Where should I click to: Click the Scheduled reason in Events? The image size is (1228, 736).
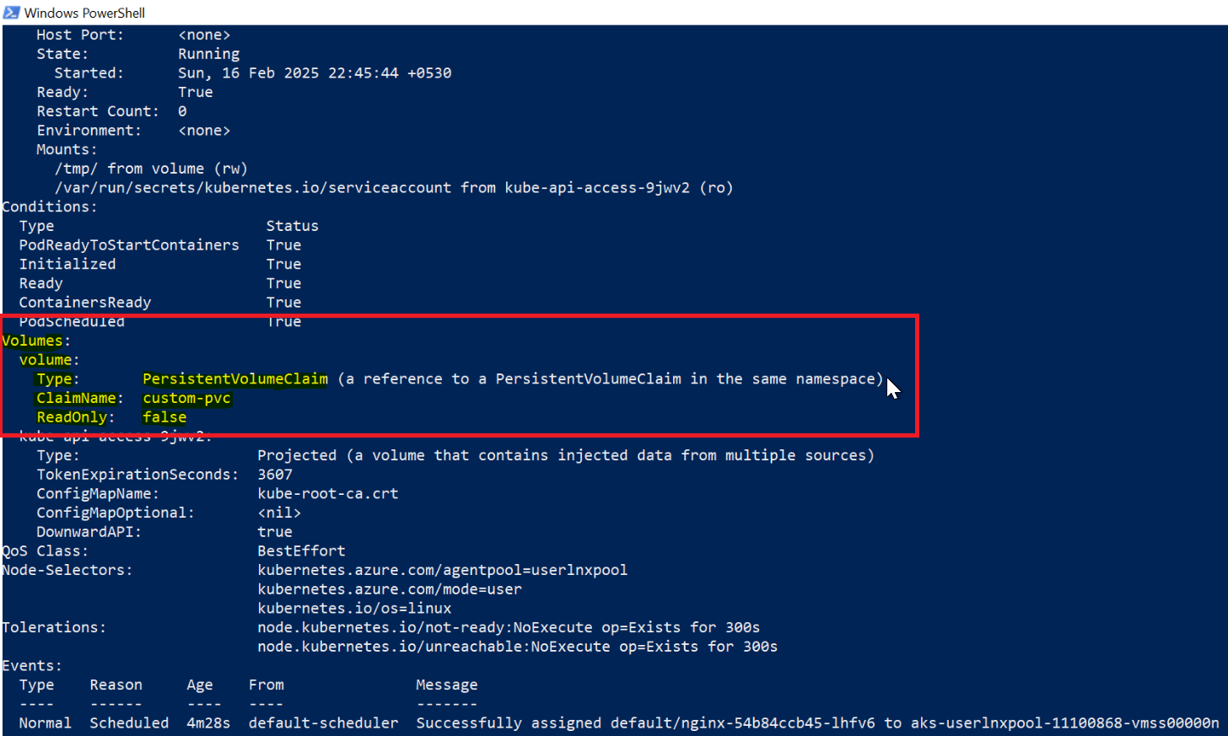[129, 723]
